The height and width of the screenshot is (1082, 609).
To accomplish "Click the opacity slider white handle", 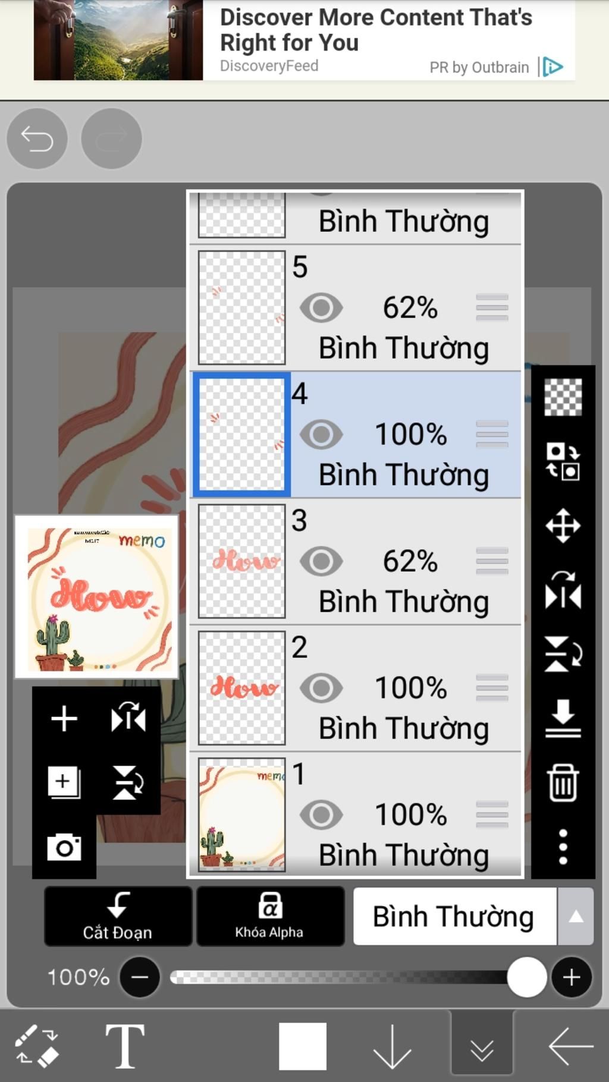I will 526,977.
